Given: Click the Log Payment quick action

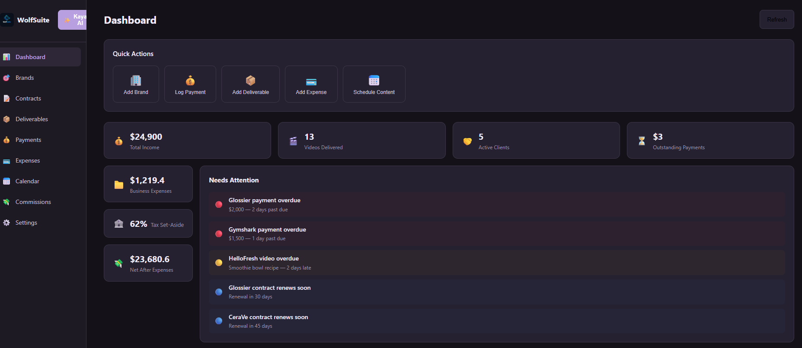Looking at the screenshot, I should [x=190, y=84].
